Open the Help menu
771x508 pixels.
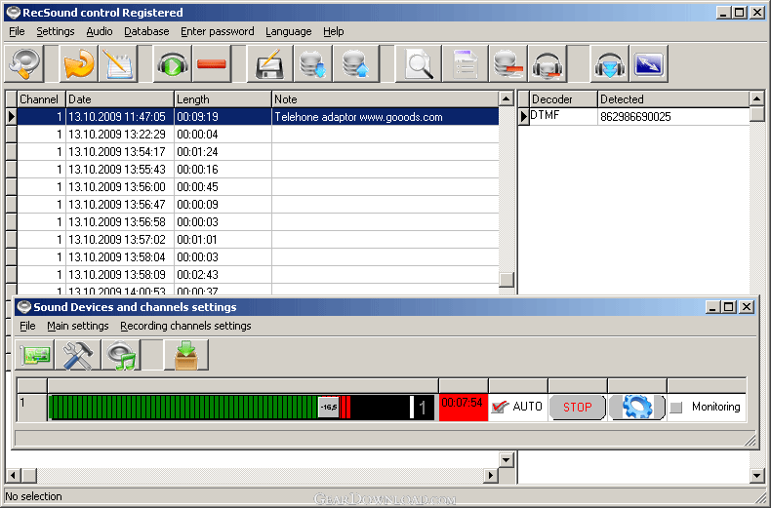coord(334,31)
